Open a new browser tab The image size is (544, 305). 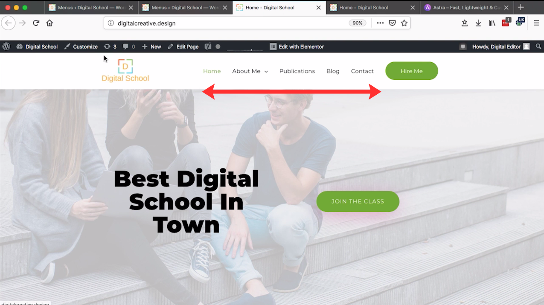pos(521,7)
